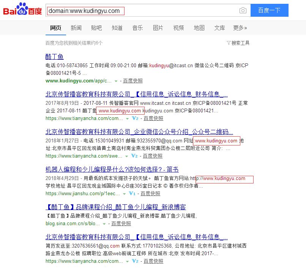Click kudingyu@itcast.cn email text
The width and height of the screenshot is (306, 270).
click(x=171, y=65)
